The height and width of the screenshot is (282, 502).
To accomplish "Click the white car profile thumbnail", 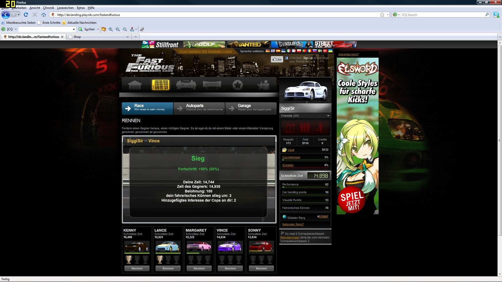I will pos(305,90).
